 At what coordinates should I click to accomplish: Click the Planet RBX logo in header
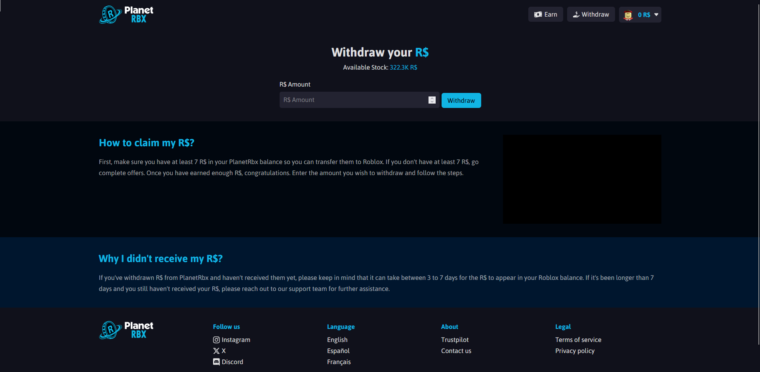click(126, 15)
